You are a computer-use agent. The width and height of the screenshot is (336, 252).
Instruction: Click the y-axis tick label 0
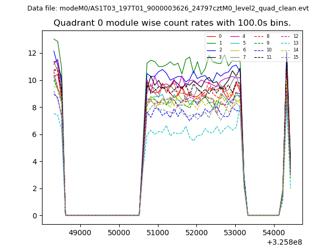coord(35,216)
